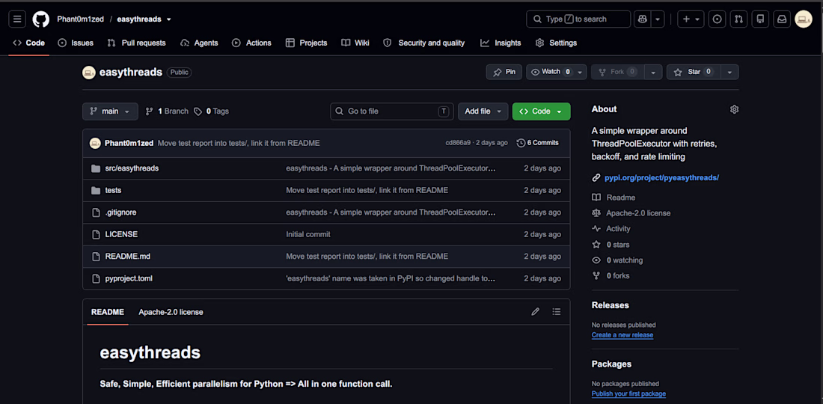Open the 1 Branch link

166,111
